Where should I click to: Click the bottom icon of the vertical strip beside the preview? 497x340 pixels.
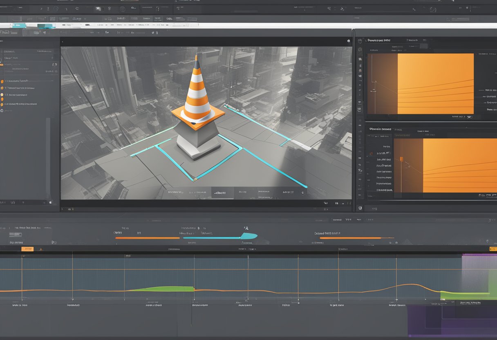(x=360, y=208)
